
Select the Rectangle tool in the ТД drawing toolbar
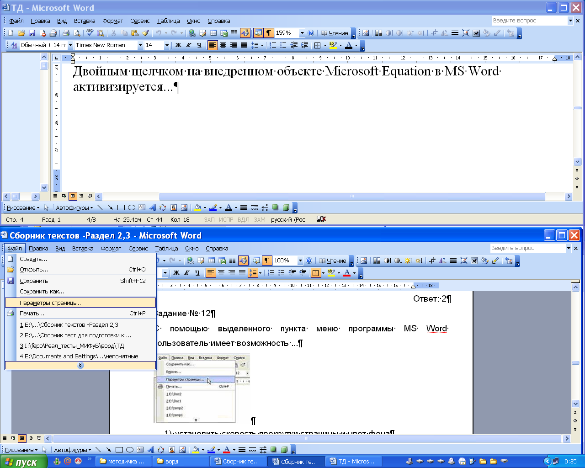pyautogui.click(x=121, y=207)
